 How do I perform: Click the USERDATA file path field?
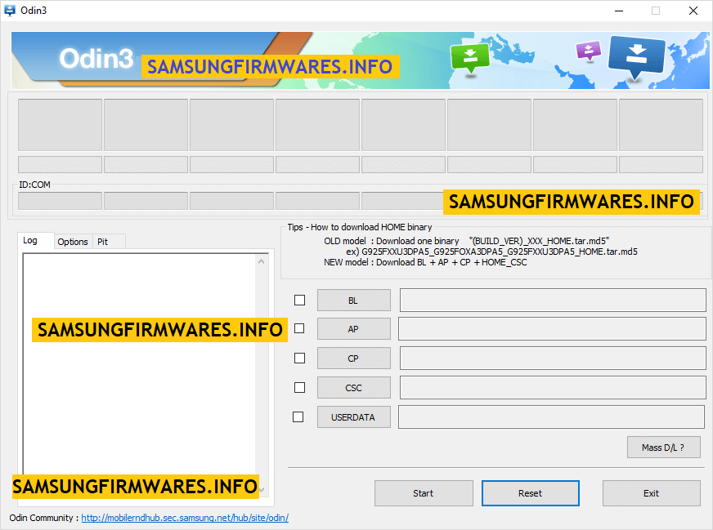coord(552,417)
